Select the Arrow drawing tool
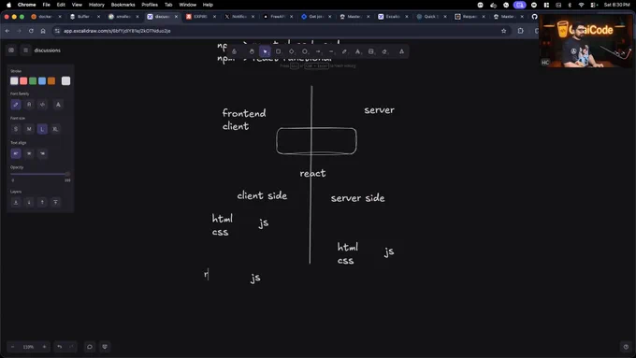Viewport: 636px width, 358px height. pyautogui.click(x=318, y=51)
